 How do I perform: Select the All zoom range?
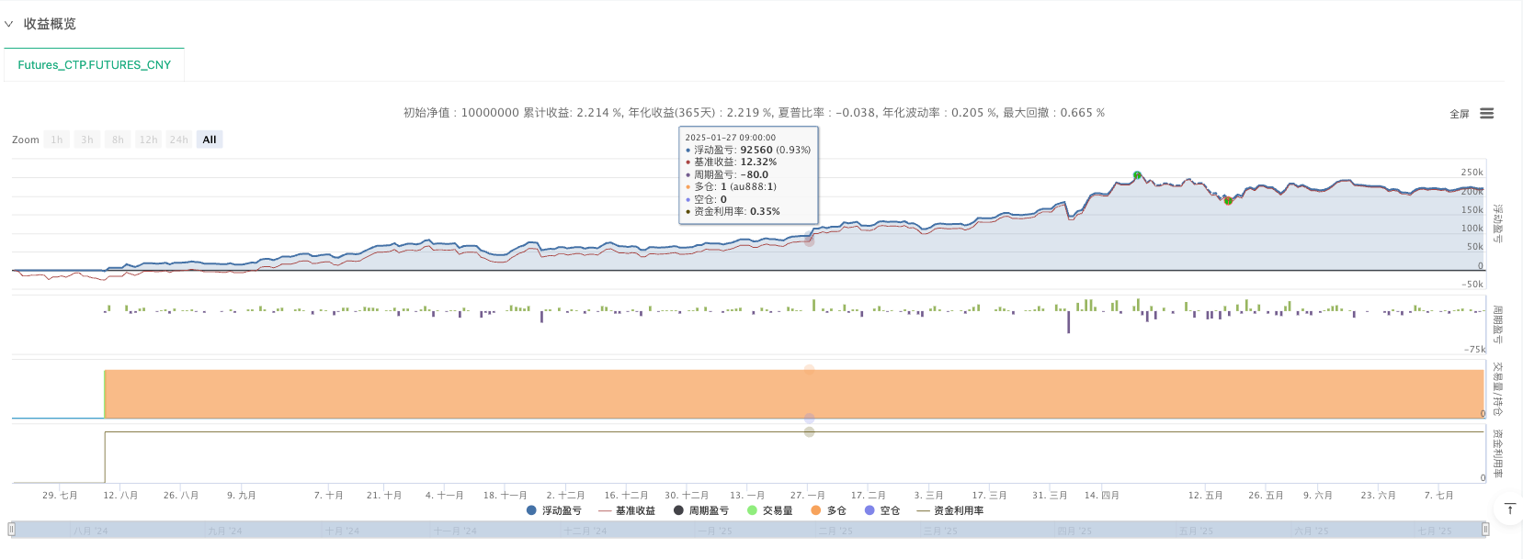[x=210, y=140]
